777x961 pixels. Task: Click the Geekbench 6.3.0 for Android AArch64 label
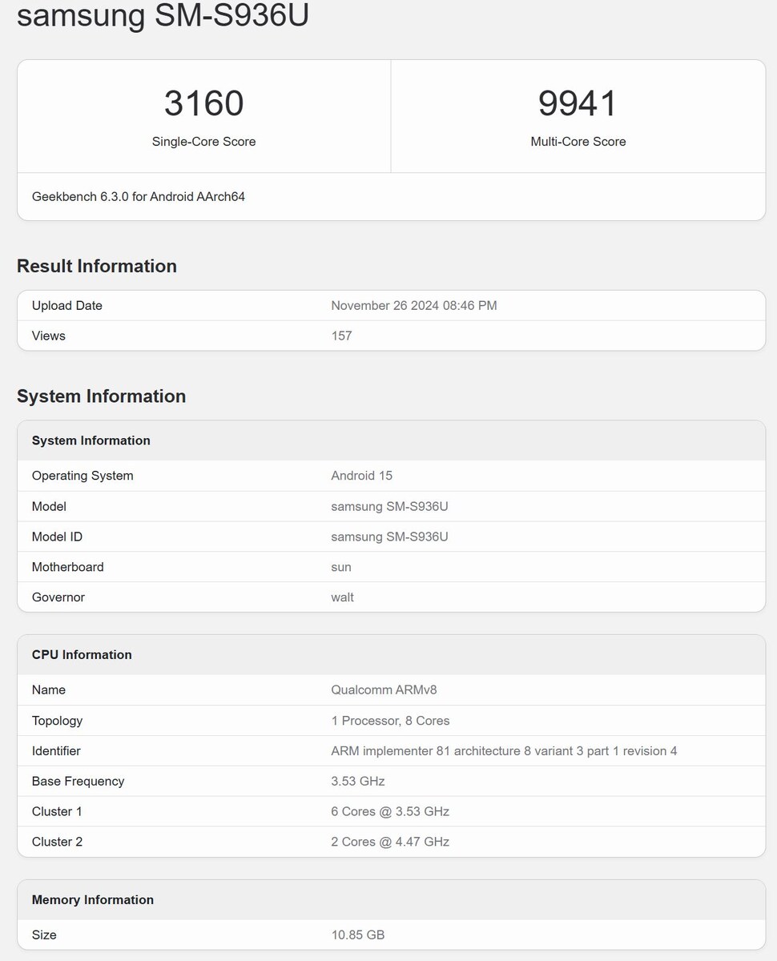138,196
